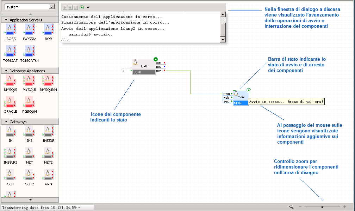Click the green run status icon in toolbar

pyautogui.click(x=82, y=7)
